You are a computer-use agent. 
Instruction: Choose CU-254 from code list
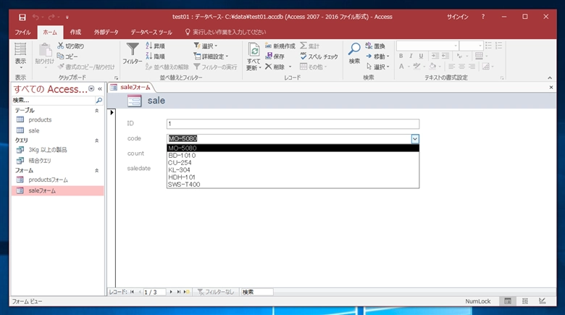[293, 162]
